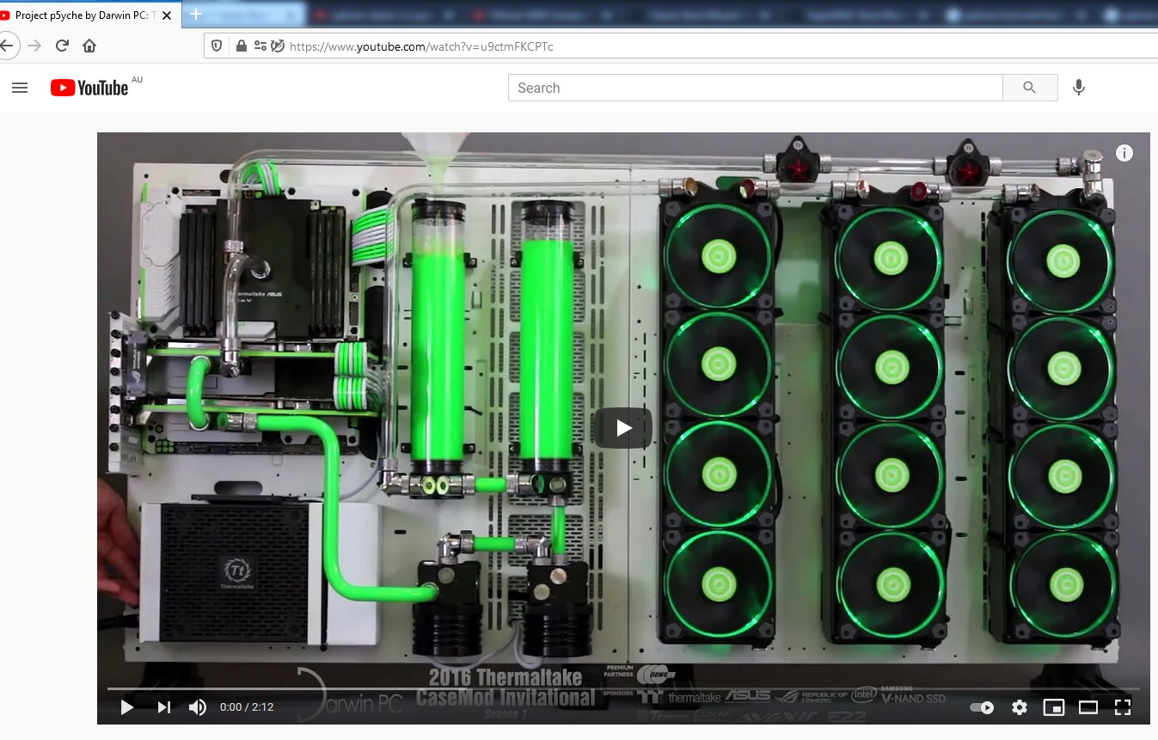Play the video using center play button
The image size is (1158, 740).
[x=623, y=427]
